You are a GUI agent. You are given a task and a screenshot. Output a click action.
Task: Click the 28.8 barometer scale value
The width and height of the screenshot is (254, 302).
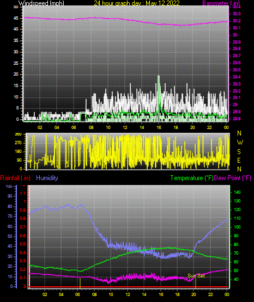point(237,119)
